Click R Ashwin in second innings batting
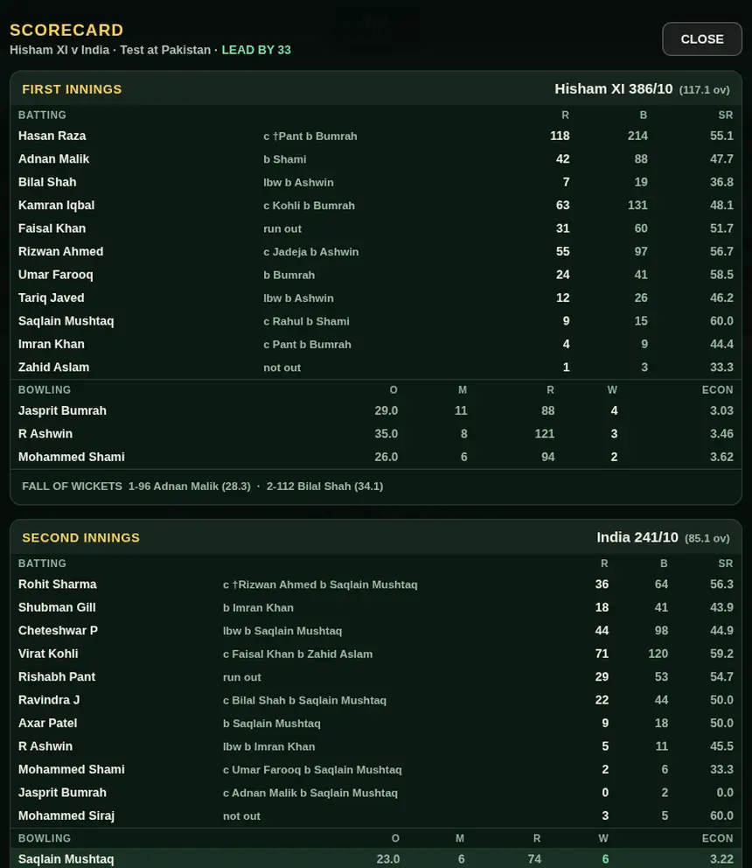Viewport: 752px width, 868px height. (x=45, y=746)
